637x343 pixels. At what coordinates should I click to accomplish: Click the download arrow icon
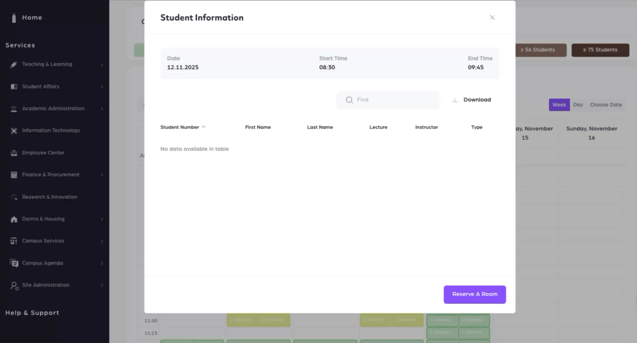(x=455, y=100)
